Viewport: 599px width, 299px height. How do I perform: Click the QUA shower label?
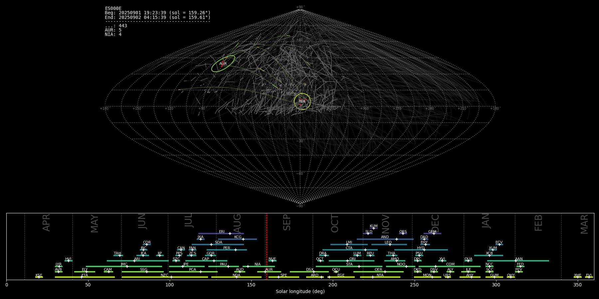tap(468, 259)
